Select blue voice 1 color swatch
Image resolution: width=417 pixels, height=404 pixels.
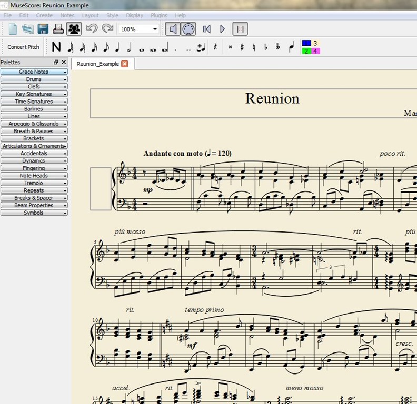306,43
